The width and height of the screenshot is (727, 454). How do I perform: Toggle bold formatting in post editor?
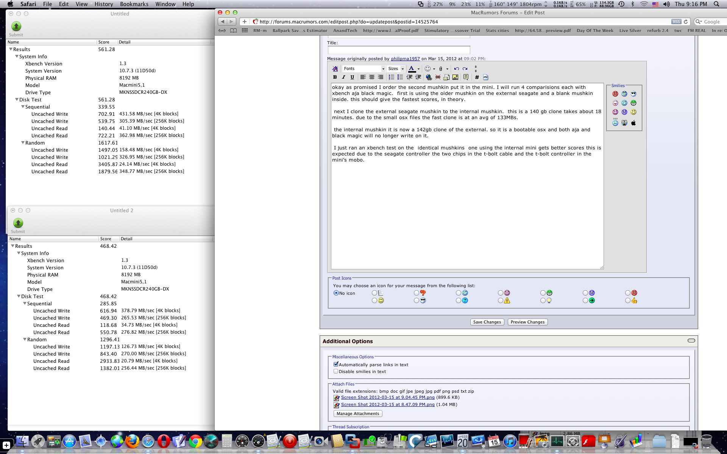point(335,77)
